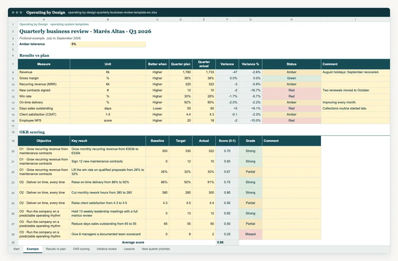The width and height of the screenshot is (398, 261).
Task: Go to the Initiative review sheet tab
Action: tap(107, 249)
